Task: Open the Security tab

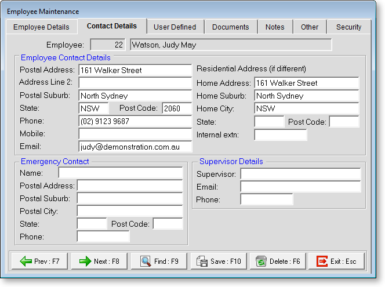Action: coord(348,27)
